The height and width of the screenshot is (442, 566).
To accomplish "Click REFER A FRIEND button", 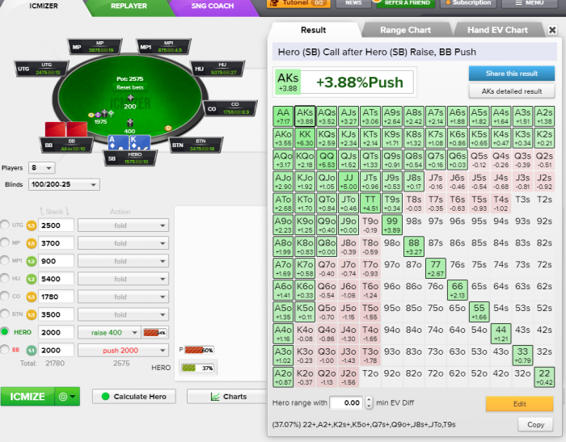I will pos(406,3).
